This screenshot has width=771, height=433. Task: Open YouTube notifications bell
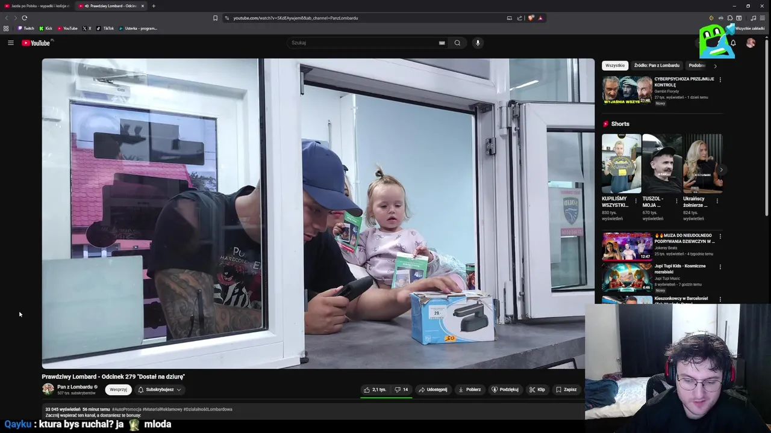(x=733, y=43)
